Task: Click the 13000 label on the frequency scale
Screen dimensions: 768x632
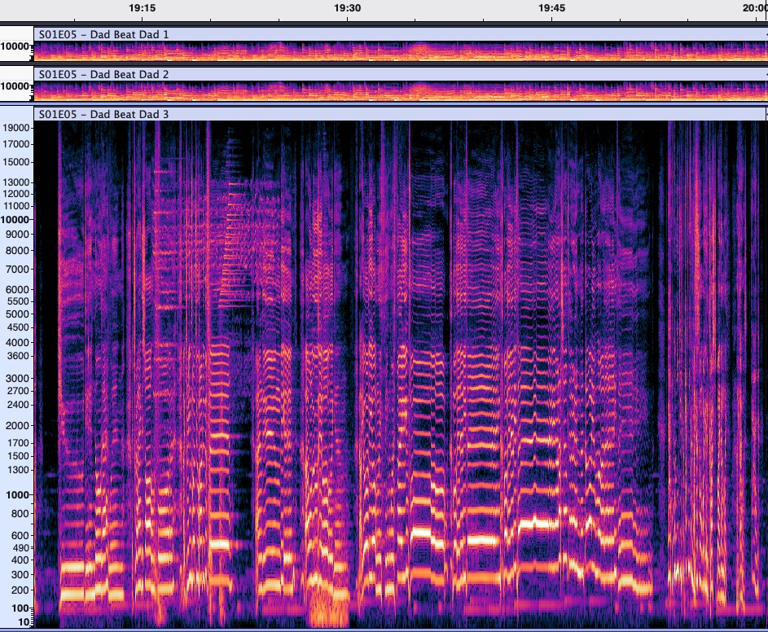Action: [x=17, y=182]
